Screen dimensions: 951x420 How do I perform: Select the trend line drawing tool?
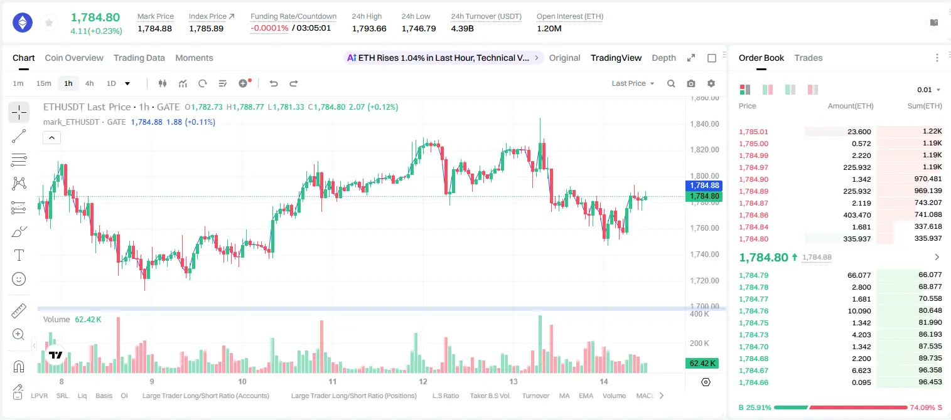click(x=19, y=136)
